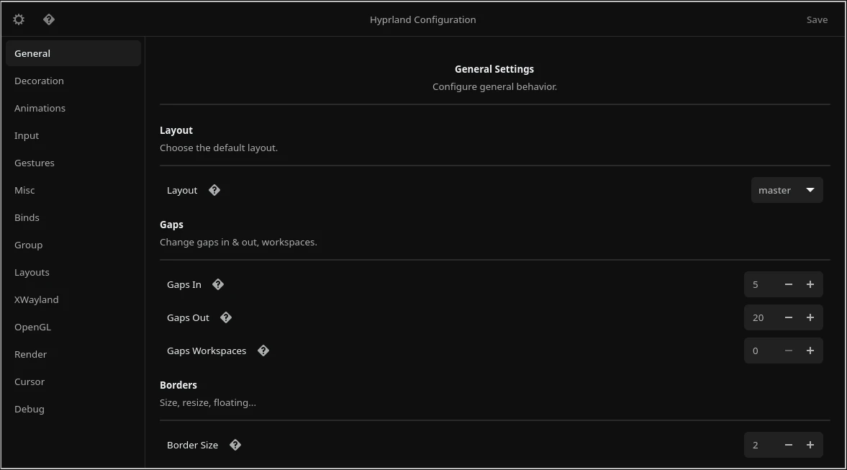Increase Gaps Workspaces value
847x470 pixels.
(x=810, y=351)
